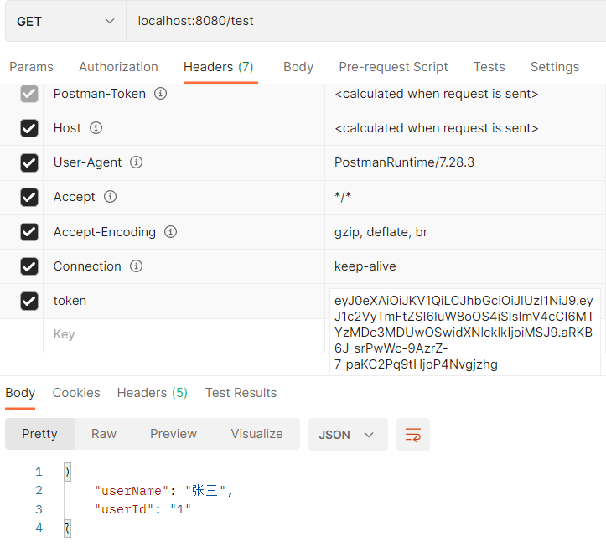The height and width of the screenshot is (557, 606).
Task: Open the response Cookies tab
Action: pyautogui.click(x=76, y=393)
